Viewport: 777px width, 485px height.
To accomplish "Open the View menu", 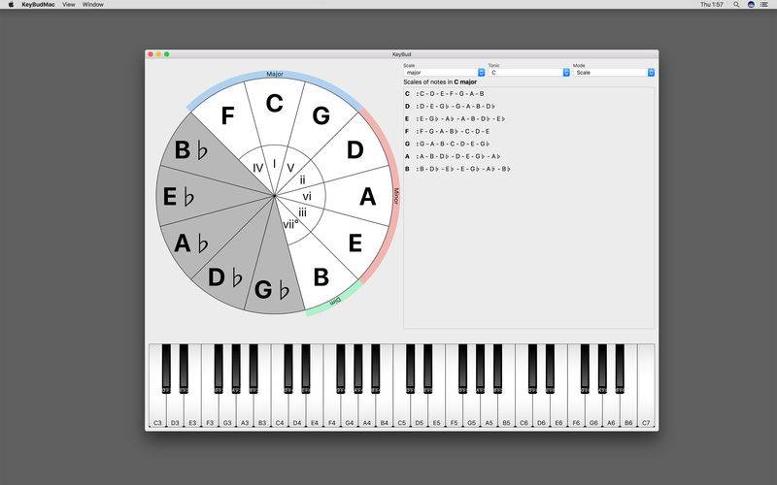I will (68, 5).
